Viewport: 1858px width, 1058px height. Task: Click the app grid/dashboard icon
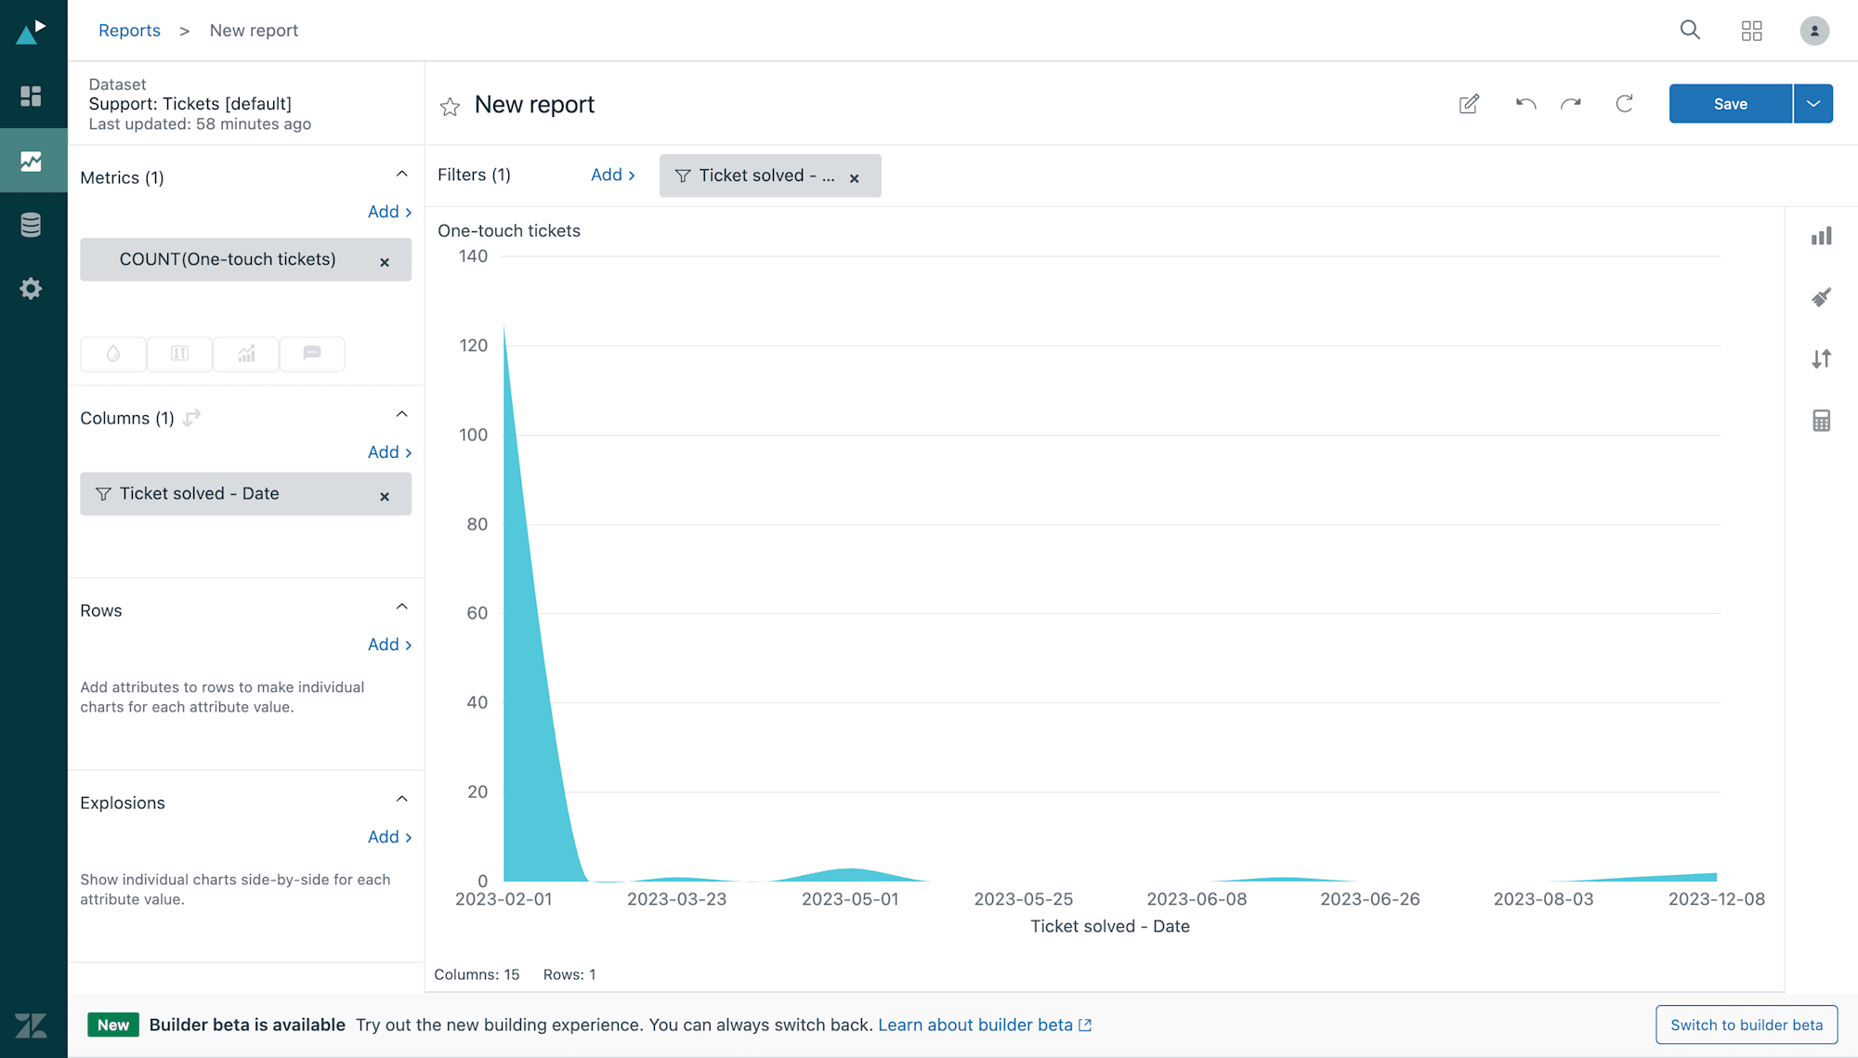(x=1752, y=30)
